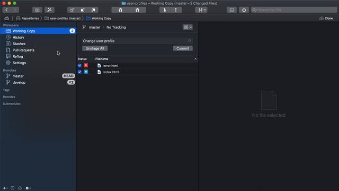Click the Pull down-left arrow icon

(x=83, y=10)
